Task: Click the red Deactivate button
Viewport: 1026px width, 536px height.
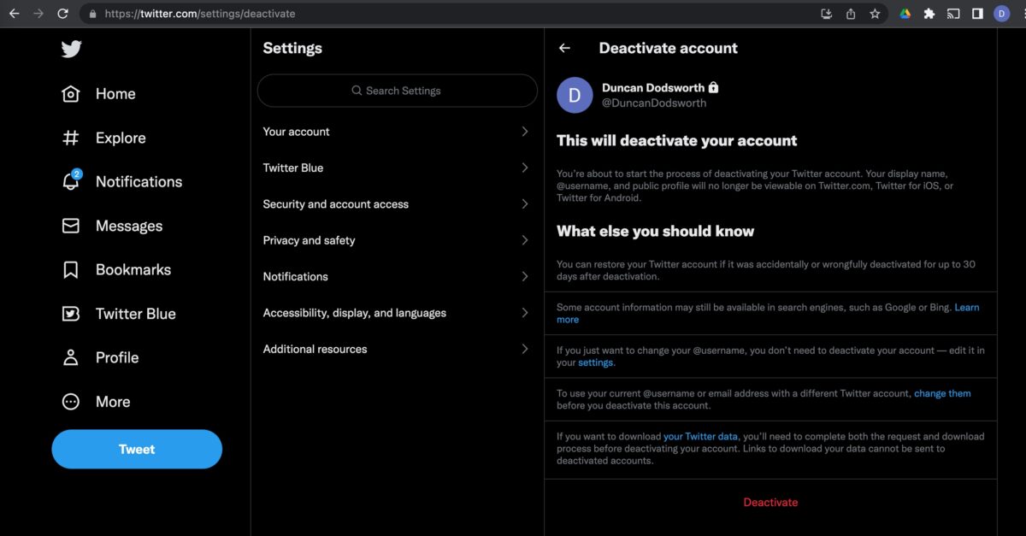Action: 770,502
